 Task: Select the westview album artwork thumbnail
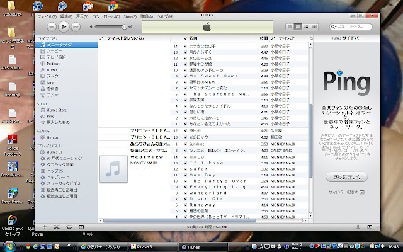(x=113, y=169)
